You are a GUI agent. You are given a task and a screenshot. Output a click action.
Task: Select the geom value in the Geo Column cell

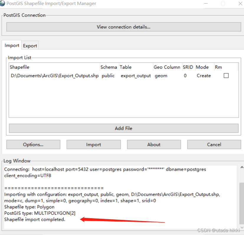tap(161, 75)
